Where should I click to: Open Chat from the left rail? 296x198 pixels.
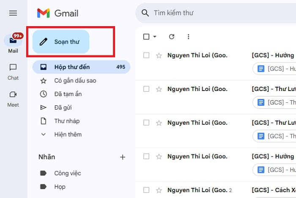13,68
